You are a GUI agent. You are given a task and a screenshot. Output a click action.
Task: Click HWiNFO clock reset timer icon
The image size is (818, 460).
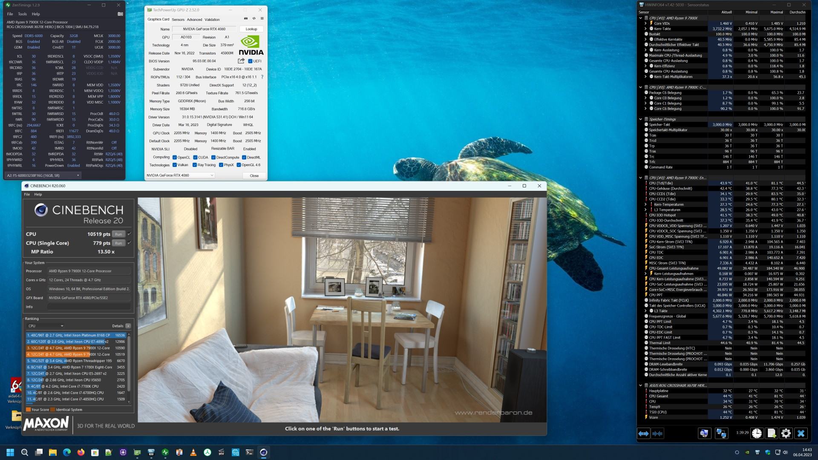point(757,434)
